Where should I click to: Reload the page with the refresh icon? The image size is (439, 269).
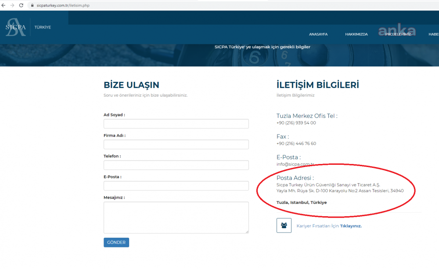pyautogui.click(x=21, y=5)
